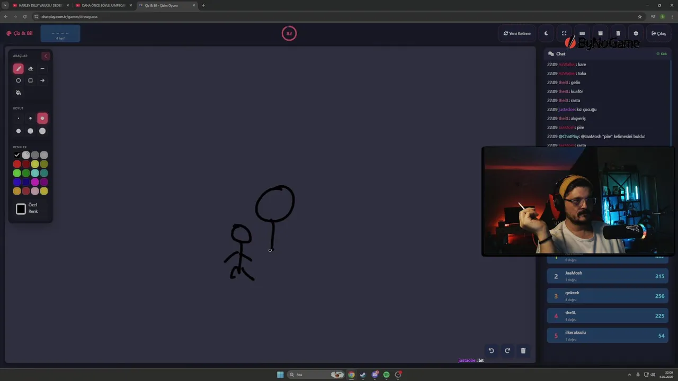Select the gokcek leaderboard row

[x=608, y=296]
